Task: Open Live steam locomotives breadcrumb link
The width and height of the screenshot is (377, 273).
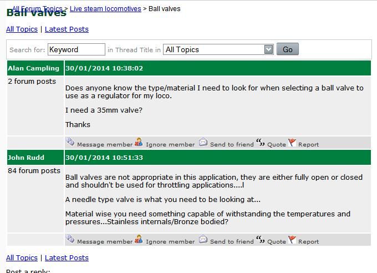Action: coord(105,9)
